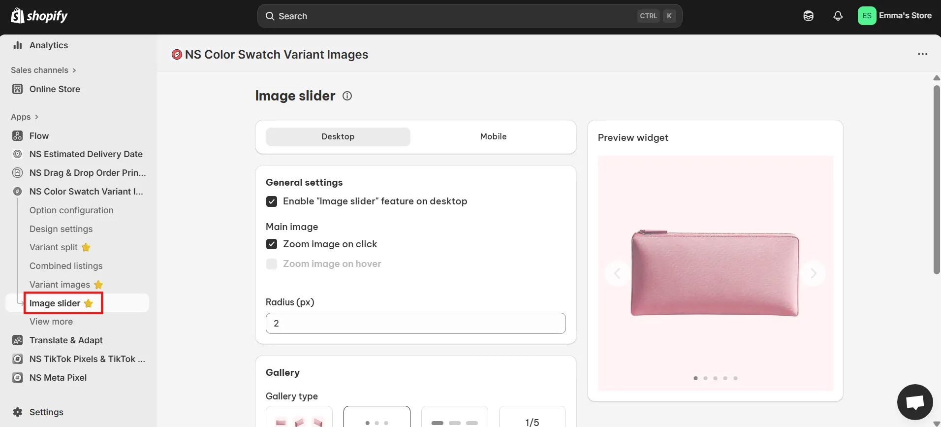The image size is (941, 427).
Task: Open the chat support bubble
Action: click(914, 402)
